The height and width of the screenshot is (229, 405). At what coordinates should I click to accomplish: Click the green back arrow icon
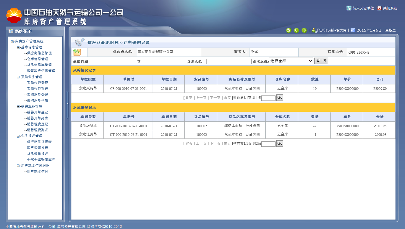coord(296,30)
